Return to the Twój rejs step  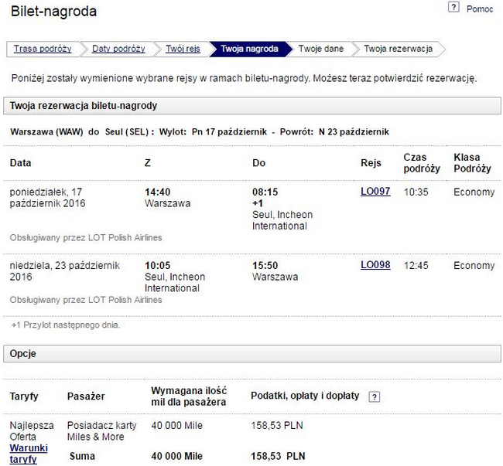pyautogui.click(x=183, y=49)
